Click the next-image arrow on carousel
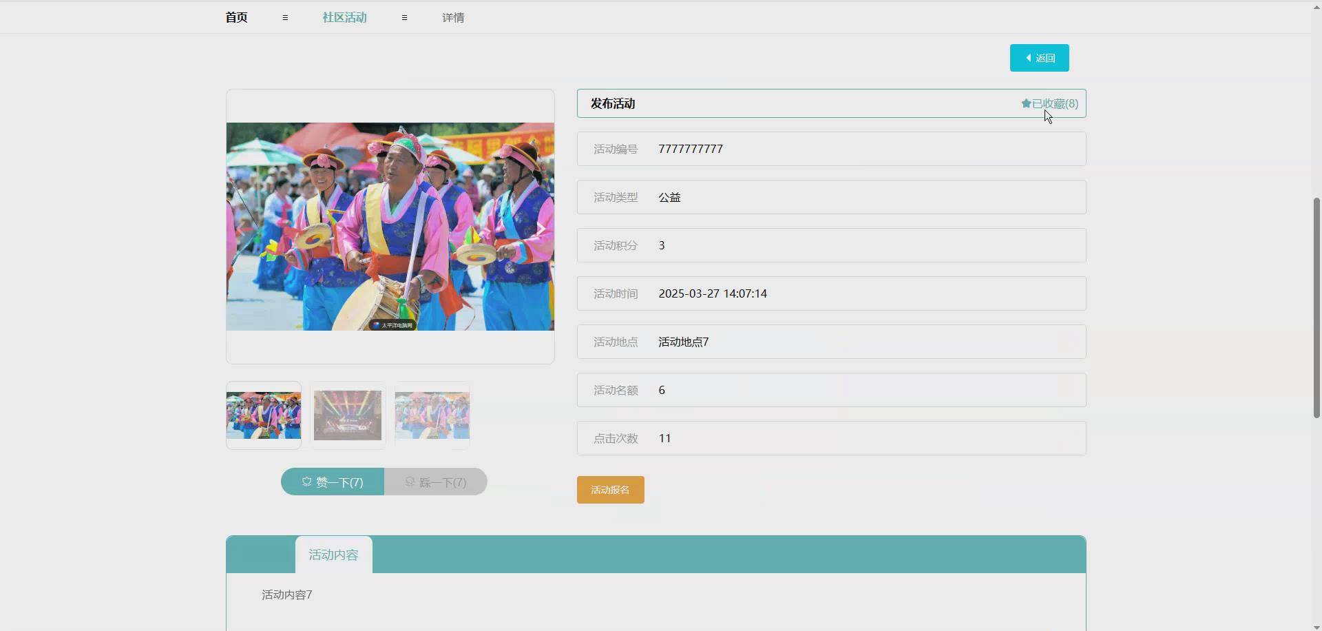Screen dimensions: 1322x631 point(541,228)
